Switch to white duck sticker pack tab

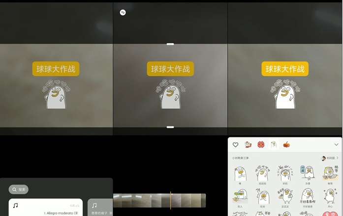point(274,145)
